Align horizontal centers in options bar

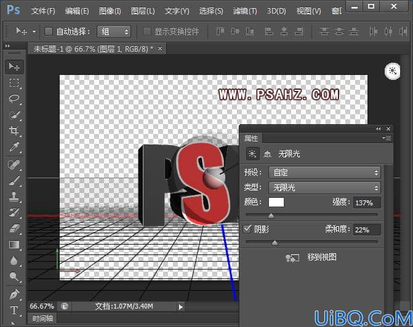click(284, 31)
